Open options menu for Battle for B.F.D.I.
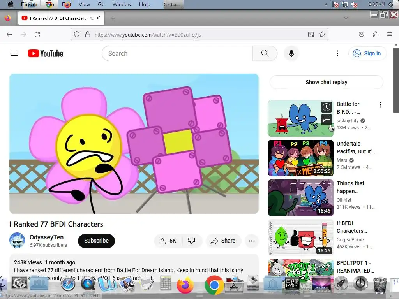 pos(380,105)
